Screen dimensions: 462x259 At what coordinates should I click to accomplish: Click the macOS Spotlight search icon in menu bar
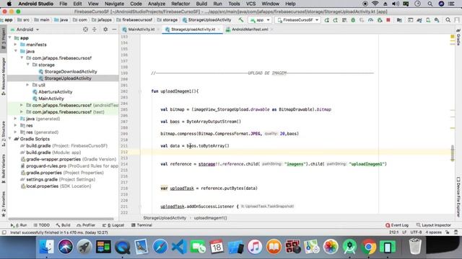[430, 4]
